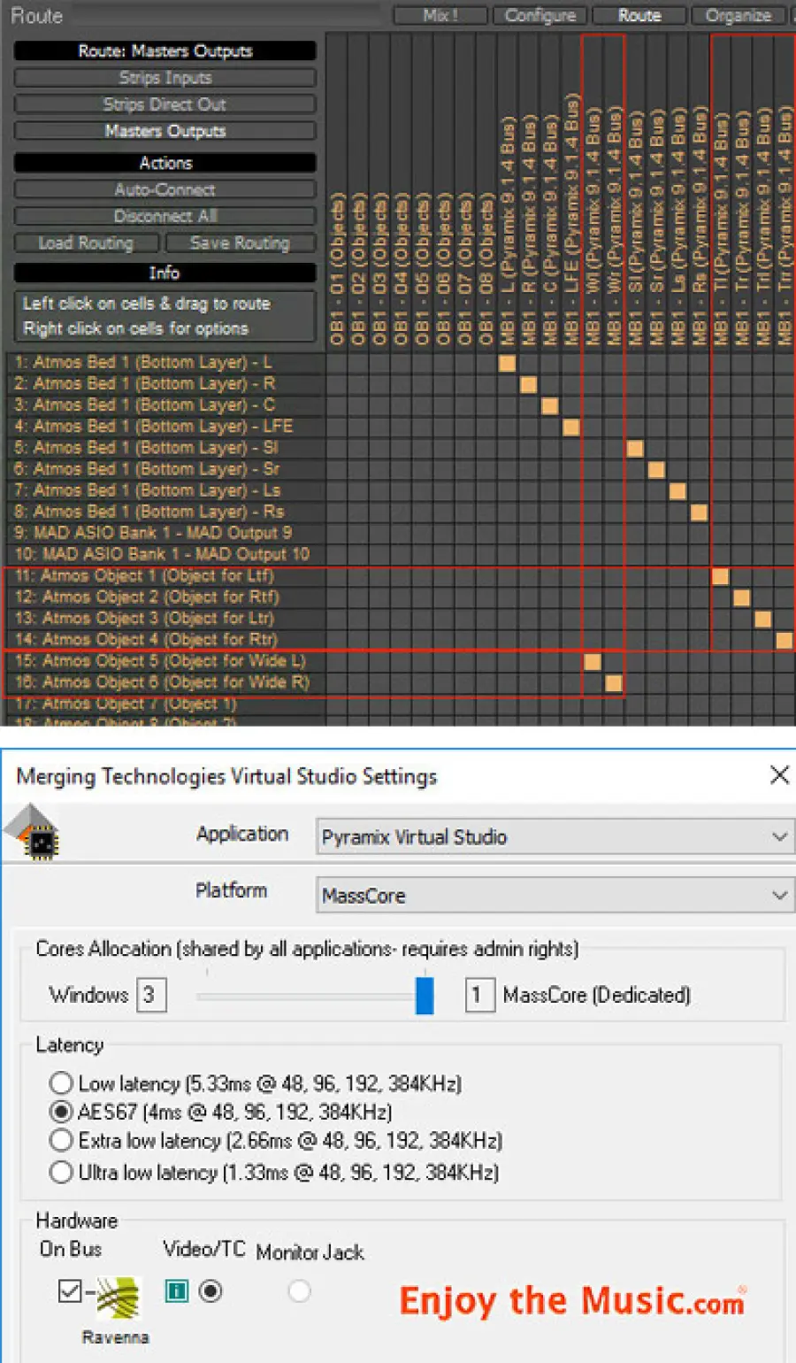Click the Video/TC info icon

tap(177, 1291)
